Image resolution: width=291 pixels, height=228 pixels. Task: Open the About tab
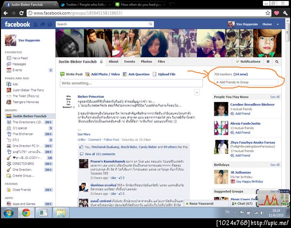click(113, 62)
